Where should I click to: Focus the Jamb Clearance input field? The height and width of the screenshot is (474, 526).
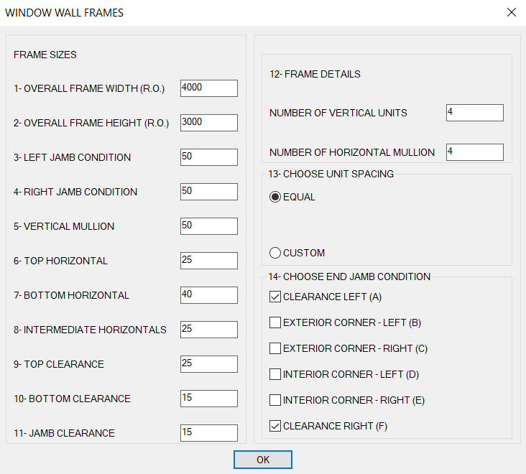(x=208, y=433)
